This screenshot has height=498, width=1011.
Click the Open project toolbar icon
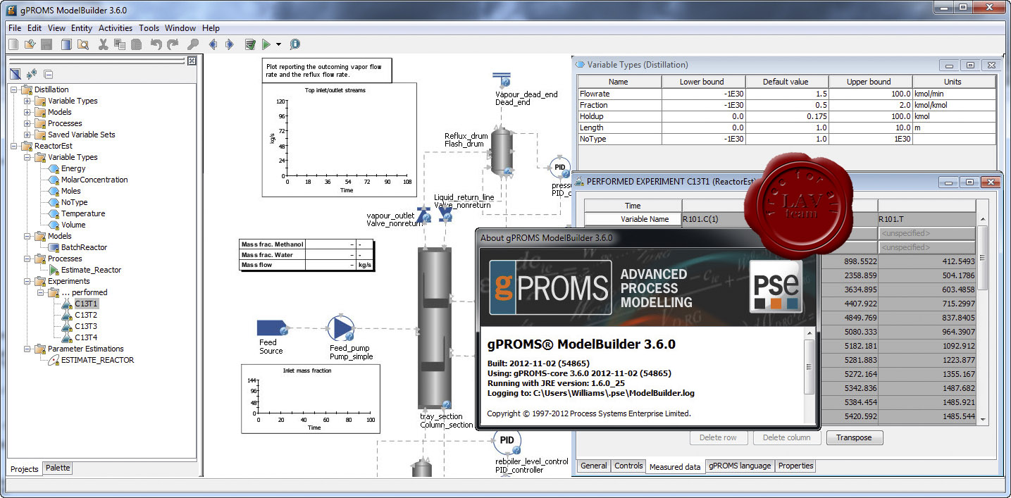pyautogui.click(x=30, y=44)
